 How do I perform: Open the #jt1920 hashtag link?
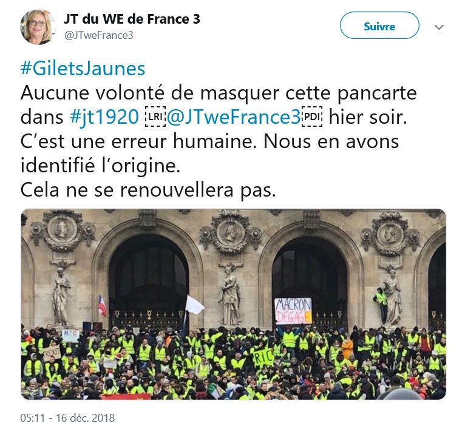(x=104, y=117)
